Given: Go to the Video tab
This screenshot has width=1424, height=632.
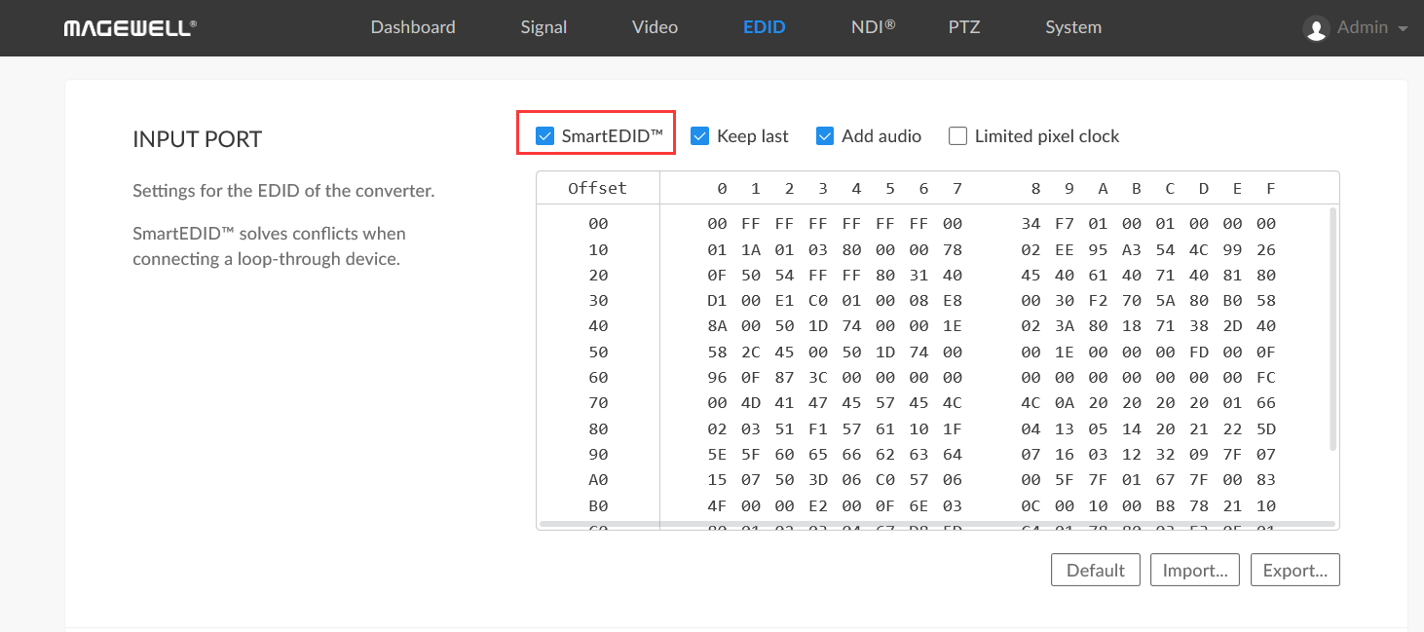Looking at the screenshot, I should click(x=655, y=27).
